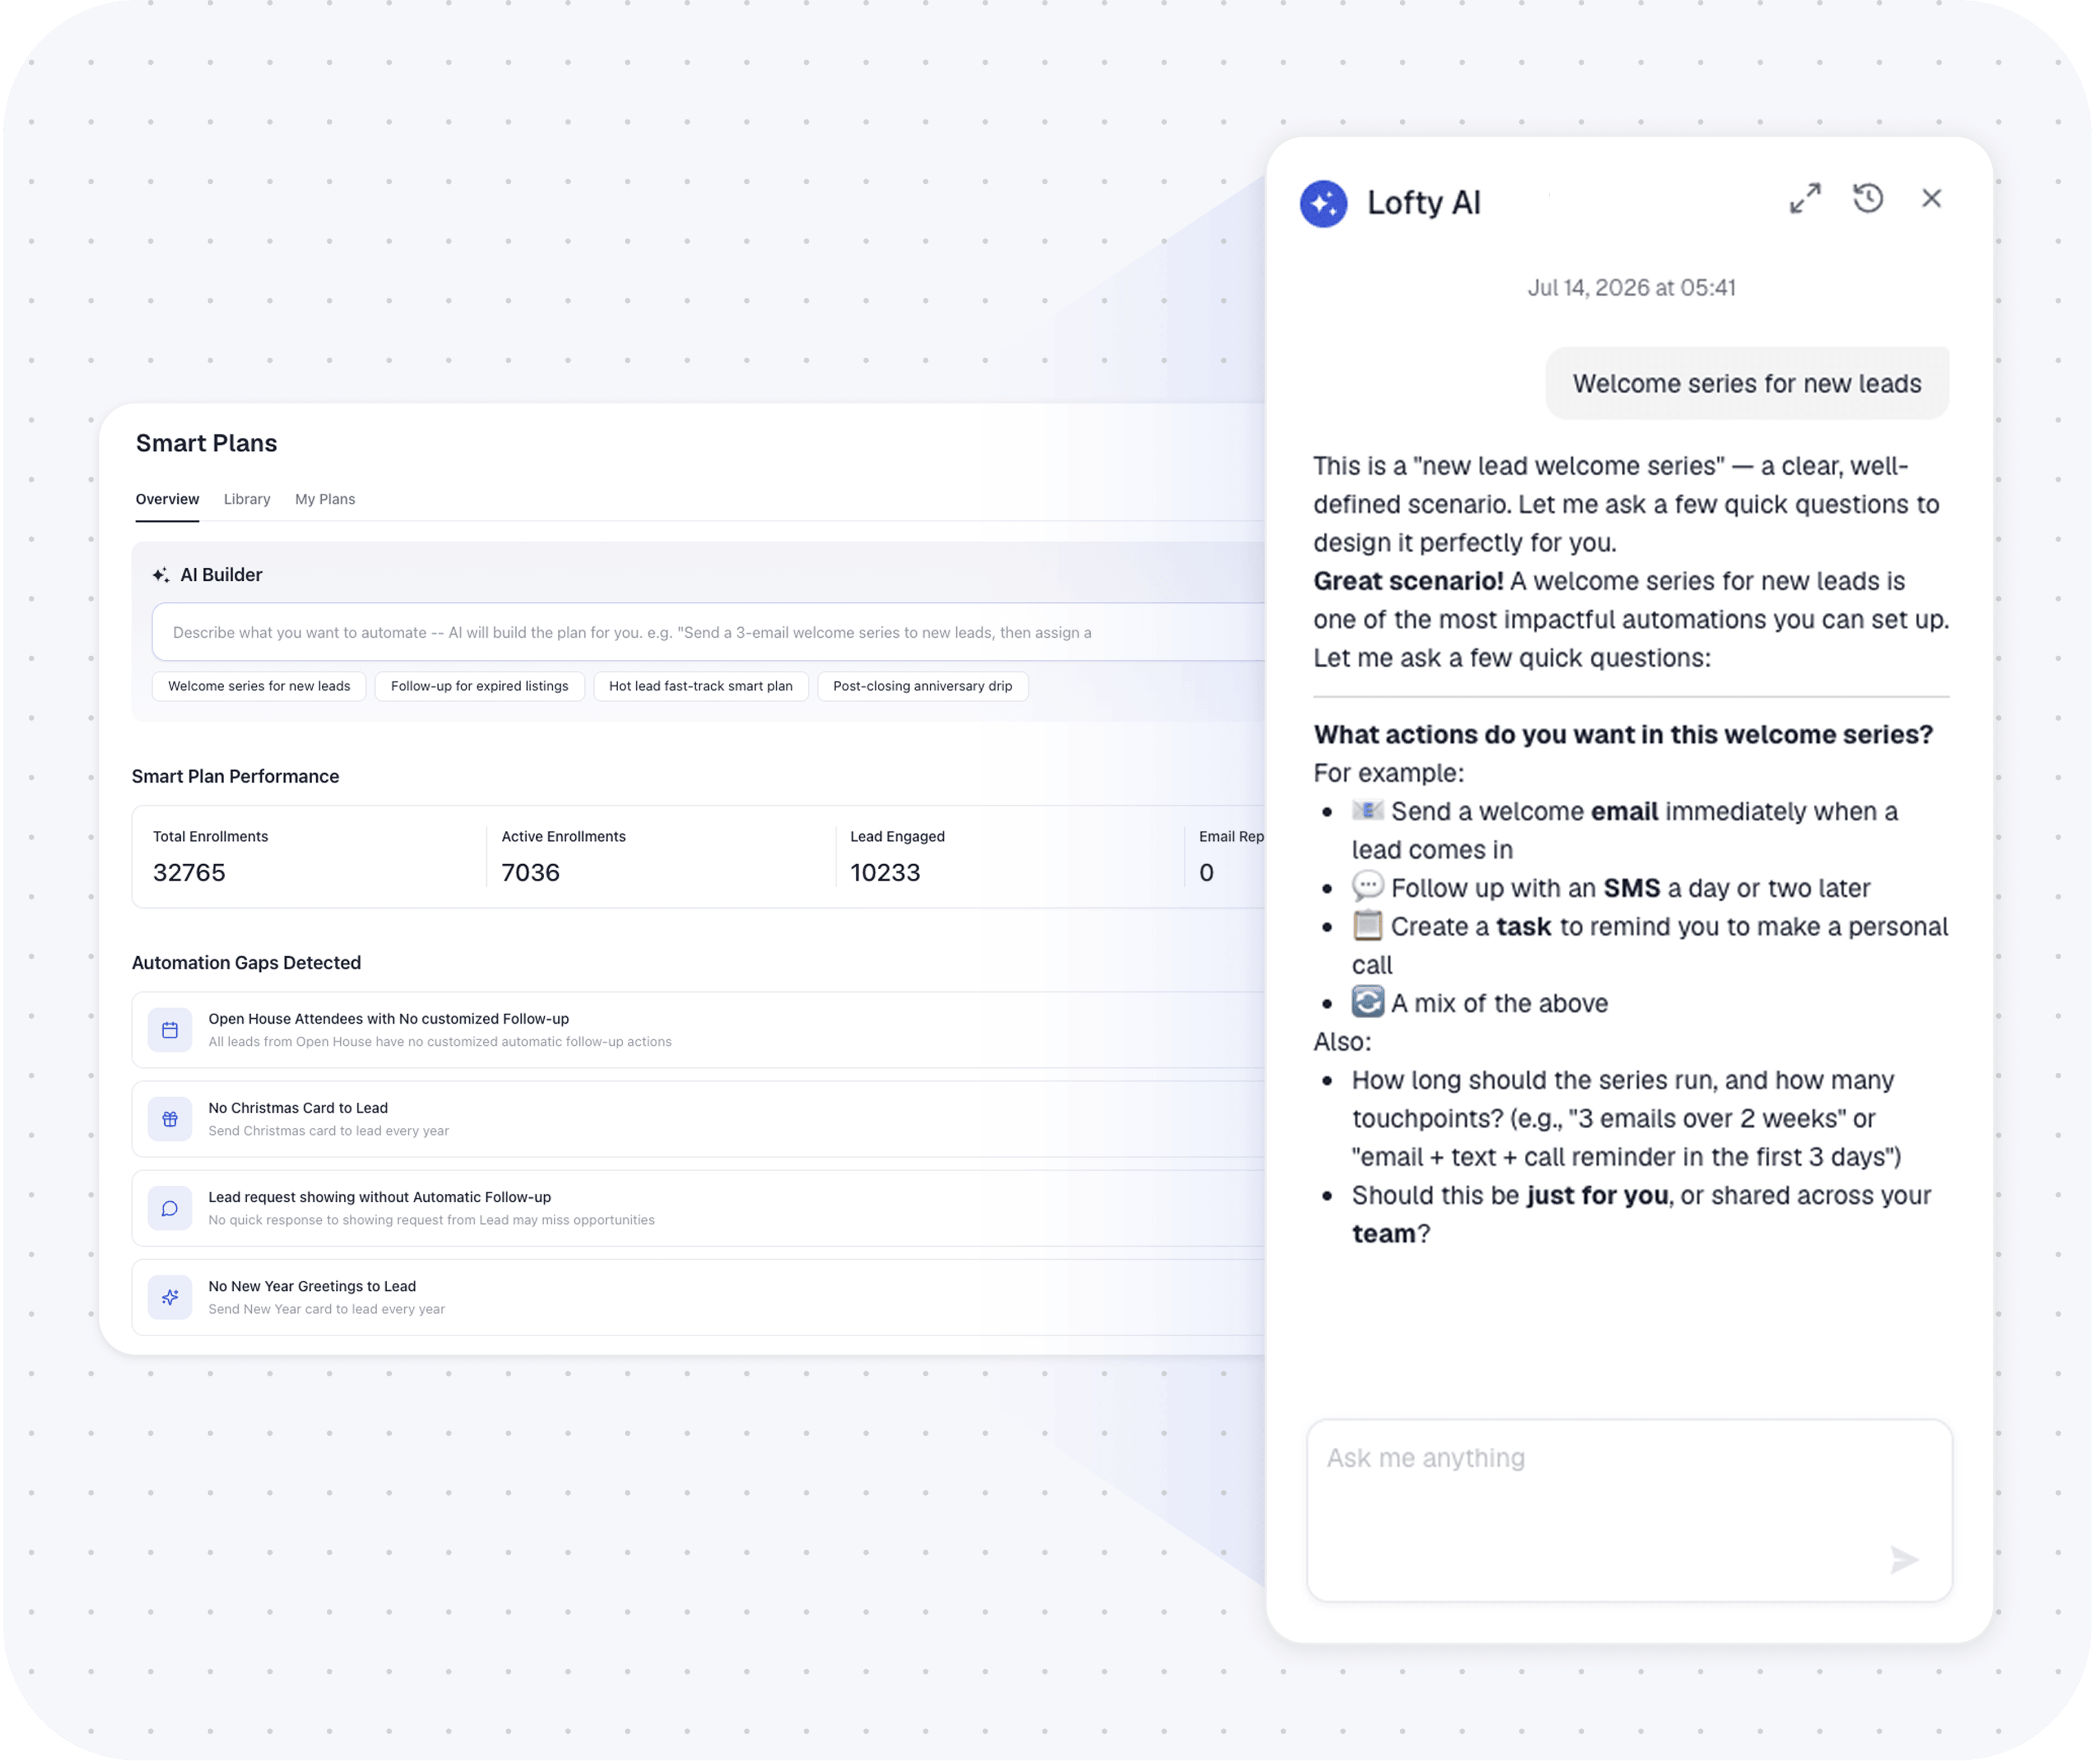This screenshot has width=2100, height=1761.
Task: Click Total Enrollments value 32765
Action: (x=189, y=873)
